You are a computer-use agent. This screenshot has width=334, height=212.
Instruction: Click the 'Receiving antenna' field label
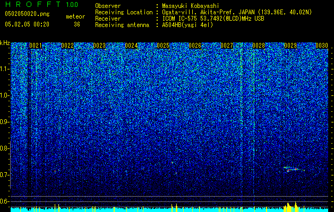click(x=122, y=25)
